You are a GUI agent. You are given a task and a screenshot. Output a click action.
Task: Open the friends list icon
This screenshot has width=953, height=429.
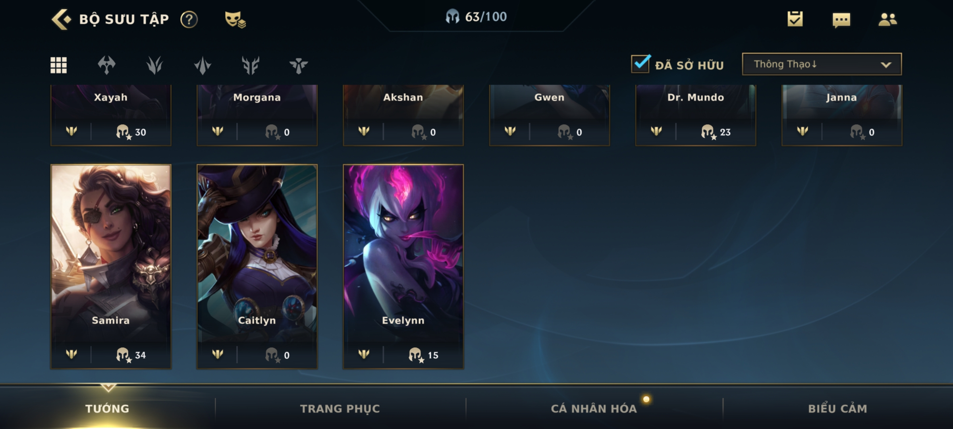click(x=887, y=19)
